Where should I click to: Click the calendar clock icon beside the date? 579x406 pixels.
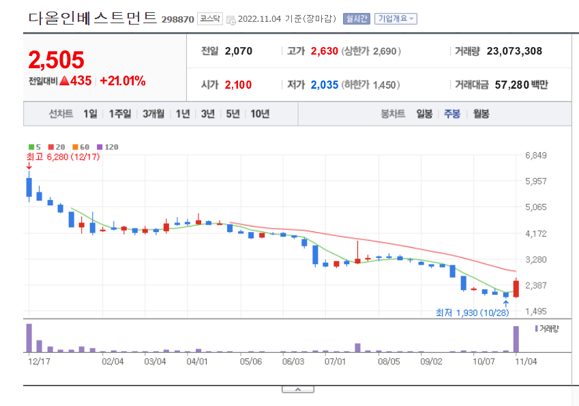pyautogui.click(x=231, y=20)
